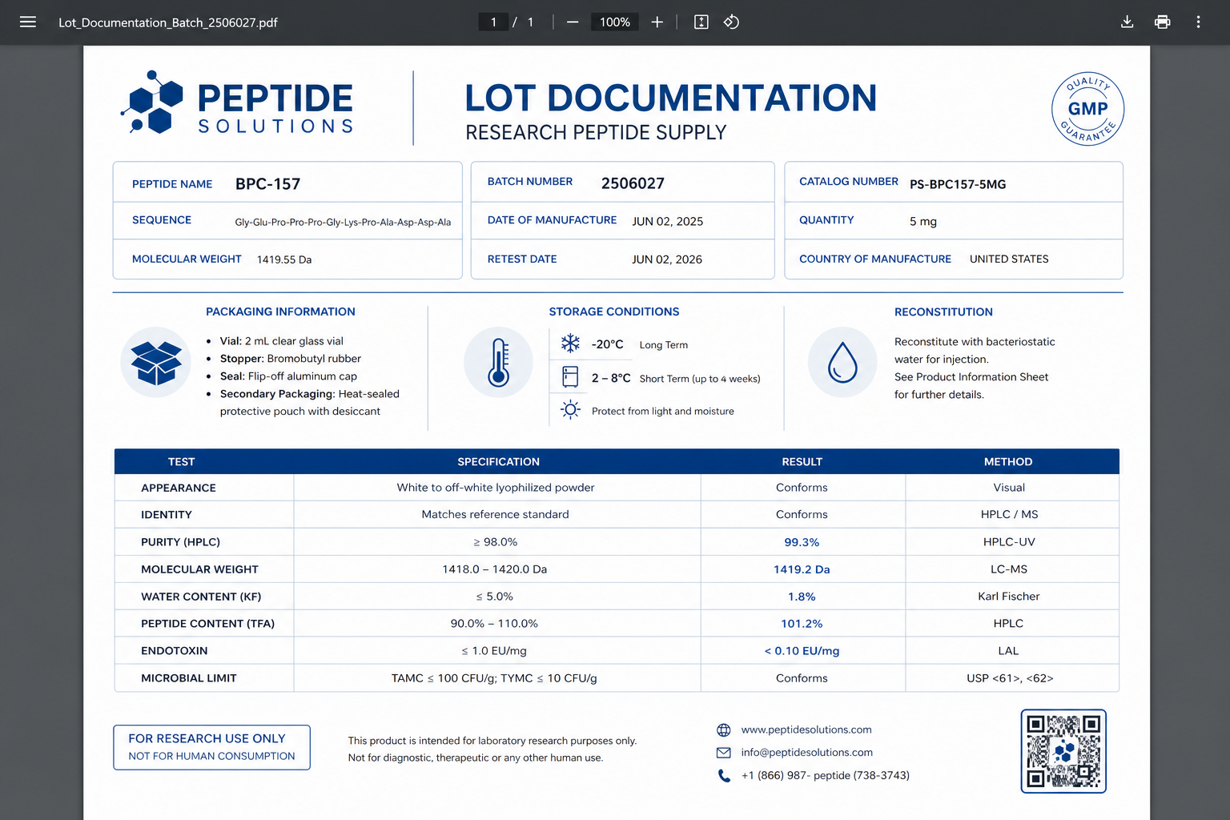Screen dimensions: 1230x820
Task: Click the TEST column header
Action: click(x=181, y=461)
